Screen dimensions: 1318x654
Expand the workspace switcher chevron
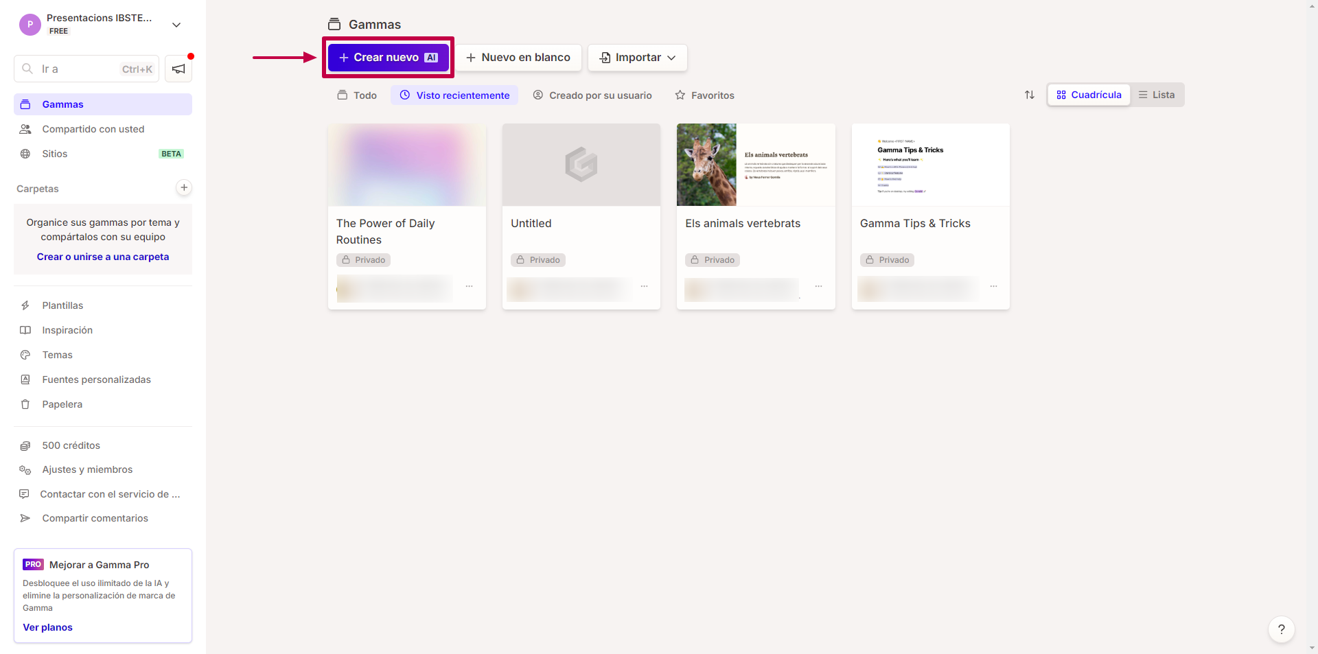point(176,25)
